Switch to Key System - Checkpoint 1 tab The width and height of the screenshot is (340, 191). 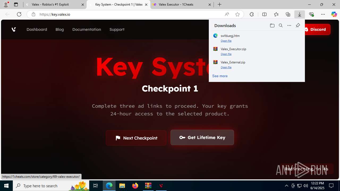click(118, 5)
